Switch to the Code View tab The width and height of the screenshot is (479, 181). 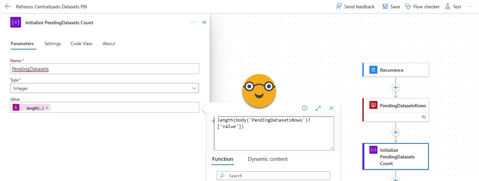(81, 44)
